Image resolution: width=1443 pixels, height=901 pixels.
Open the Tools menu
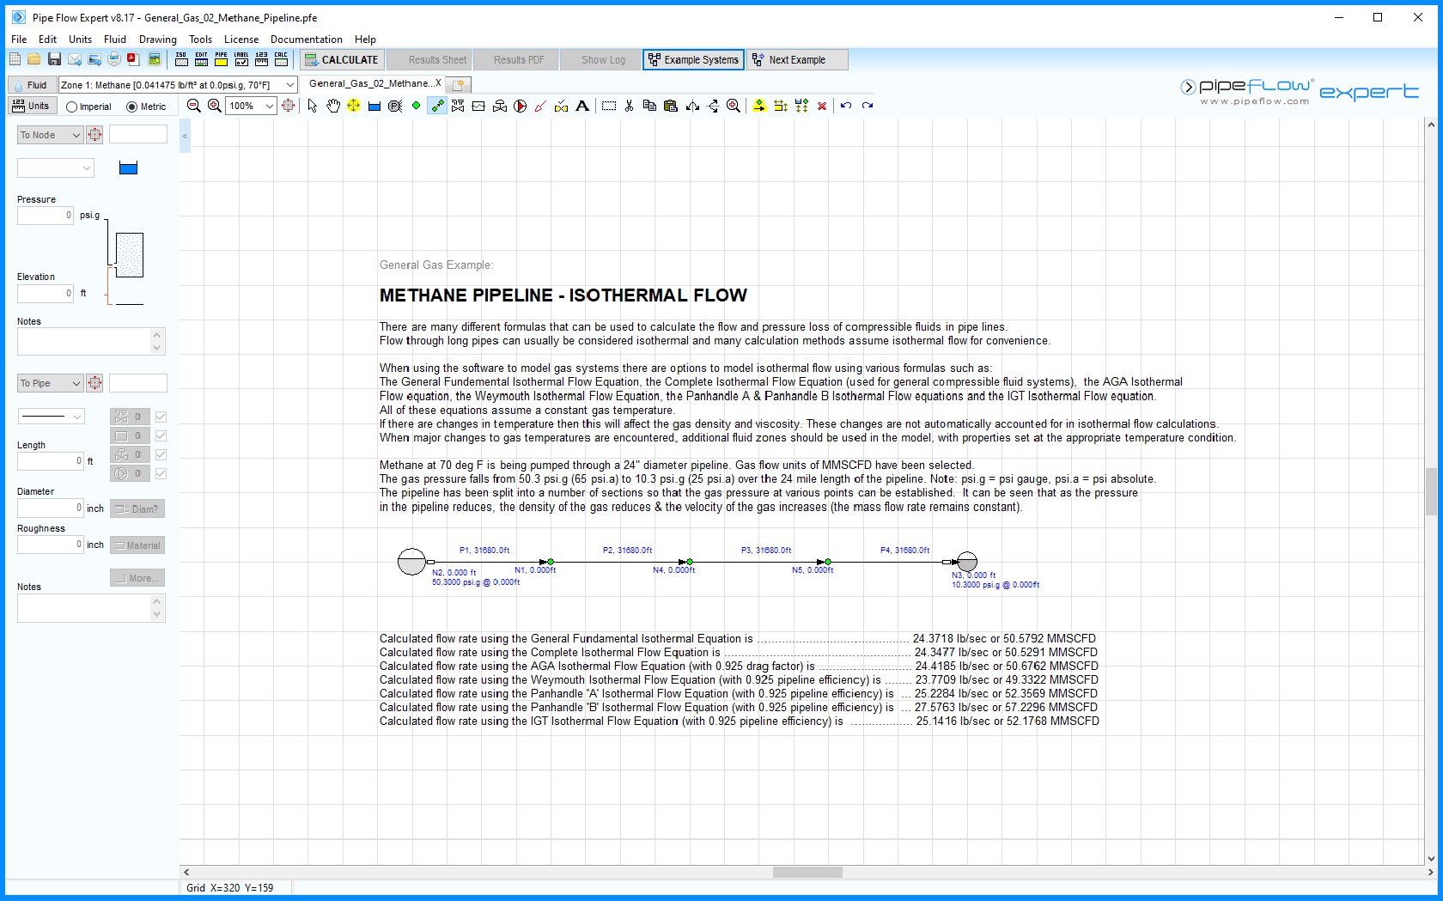200,39
